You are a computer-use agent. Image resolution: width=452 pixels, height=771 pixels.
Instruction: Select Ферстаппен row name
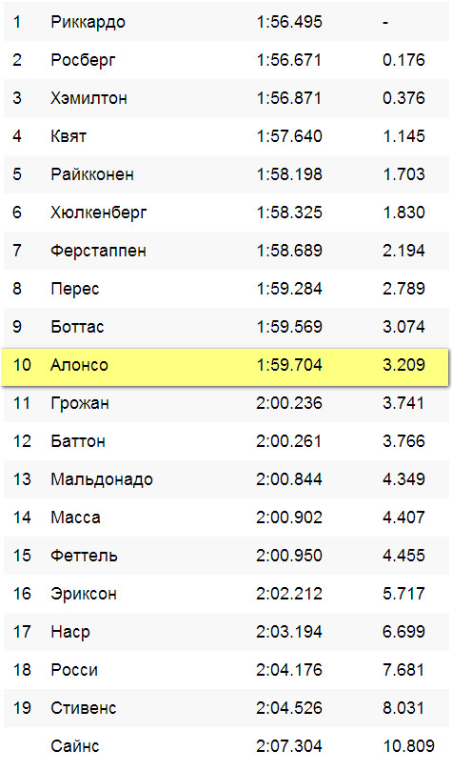98,251
